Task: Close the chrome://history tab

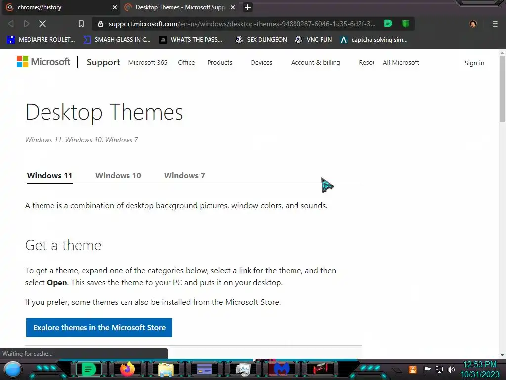Action: tap(114, 7)
